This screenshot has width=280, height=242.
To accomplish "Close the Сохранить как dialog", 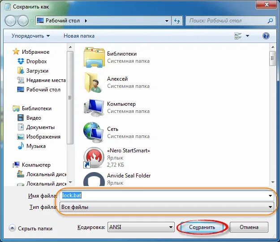I will click(x=267, y=4).
